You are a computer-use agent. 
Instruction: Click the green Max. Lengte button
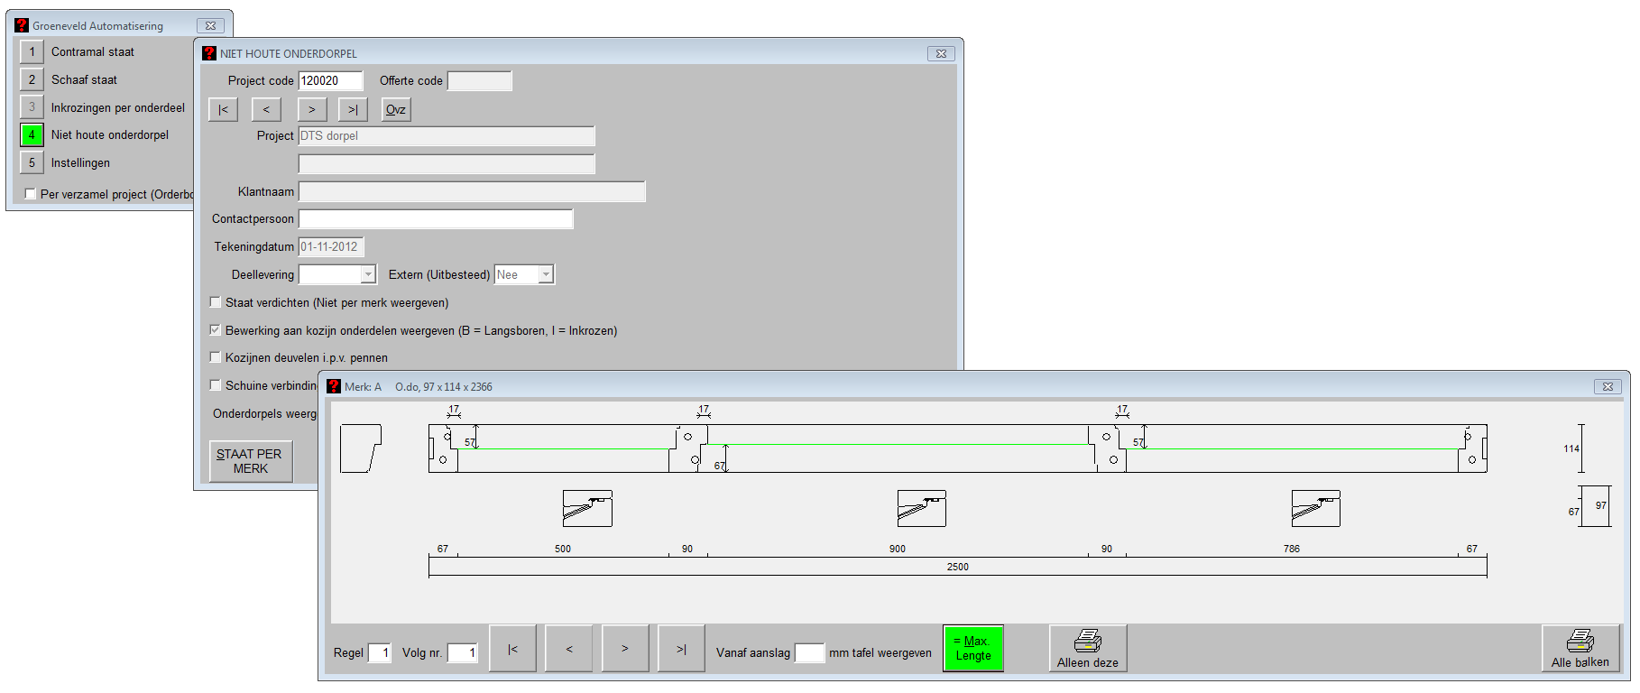[972, 649]
